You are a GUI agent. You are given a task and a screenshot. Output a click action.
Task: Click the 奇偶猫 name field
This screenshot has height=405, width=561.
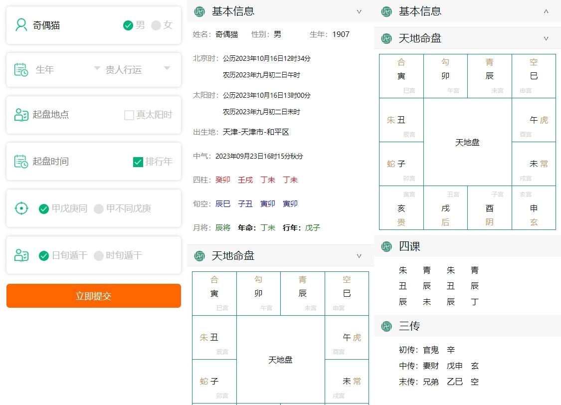click(94, 25)
